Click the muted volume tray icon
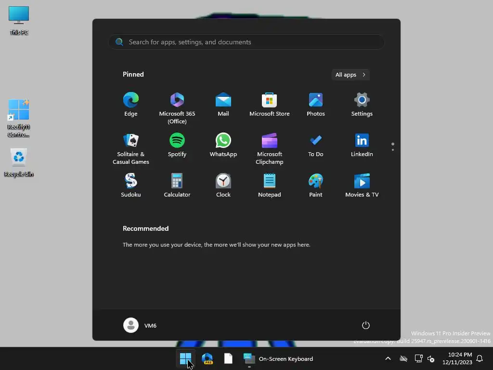Screen dimensions: 493x370 (431, 358)
